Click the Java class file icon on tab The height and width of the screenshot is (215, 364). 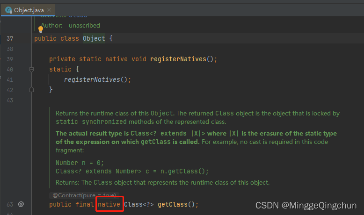point(8,10)
